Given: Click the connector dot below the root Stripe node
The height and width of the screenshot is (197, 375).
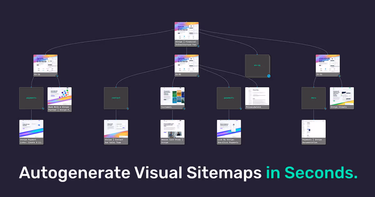Looking at the screenshot, I should (x=187, y=47).
